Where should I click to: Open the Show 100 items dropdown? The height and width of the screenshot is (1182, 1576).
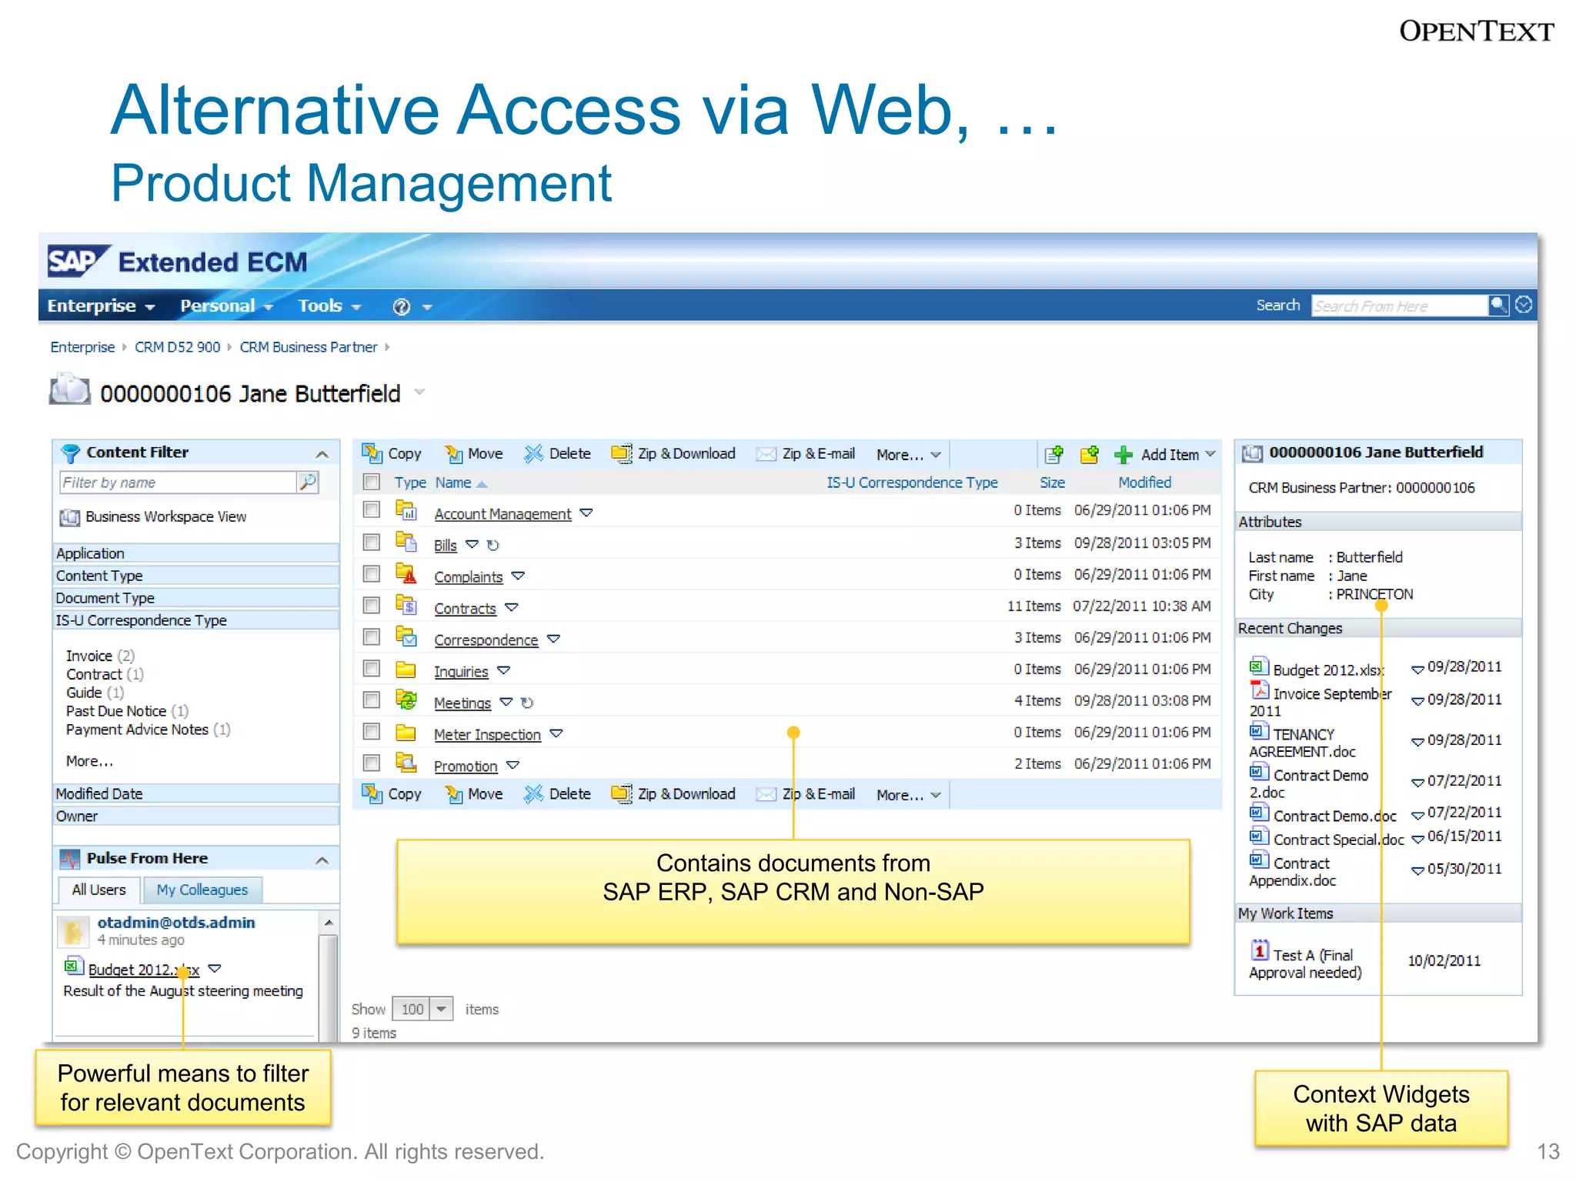(442, 1009)
